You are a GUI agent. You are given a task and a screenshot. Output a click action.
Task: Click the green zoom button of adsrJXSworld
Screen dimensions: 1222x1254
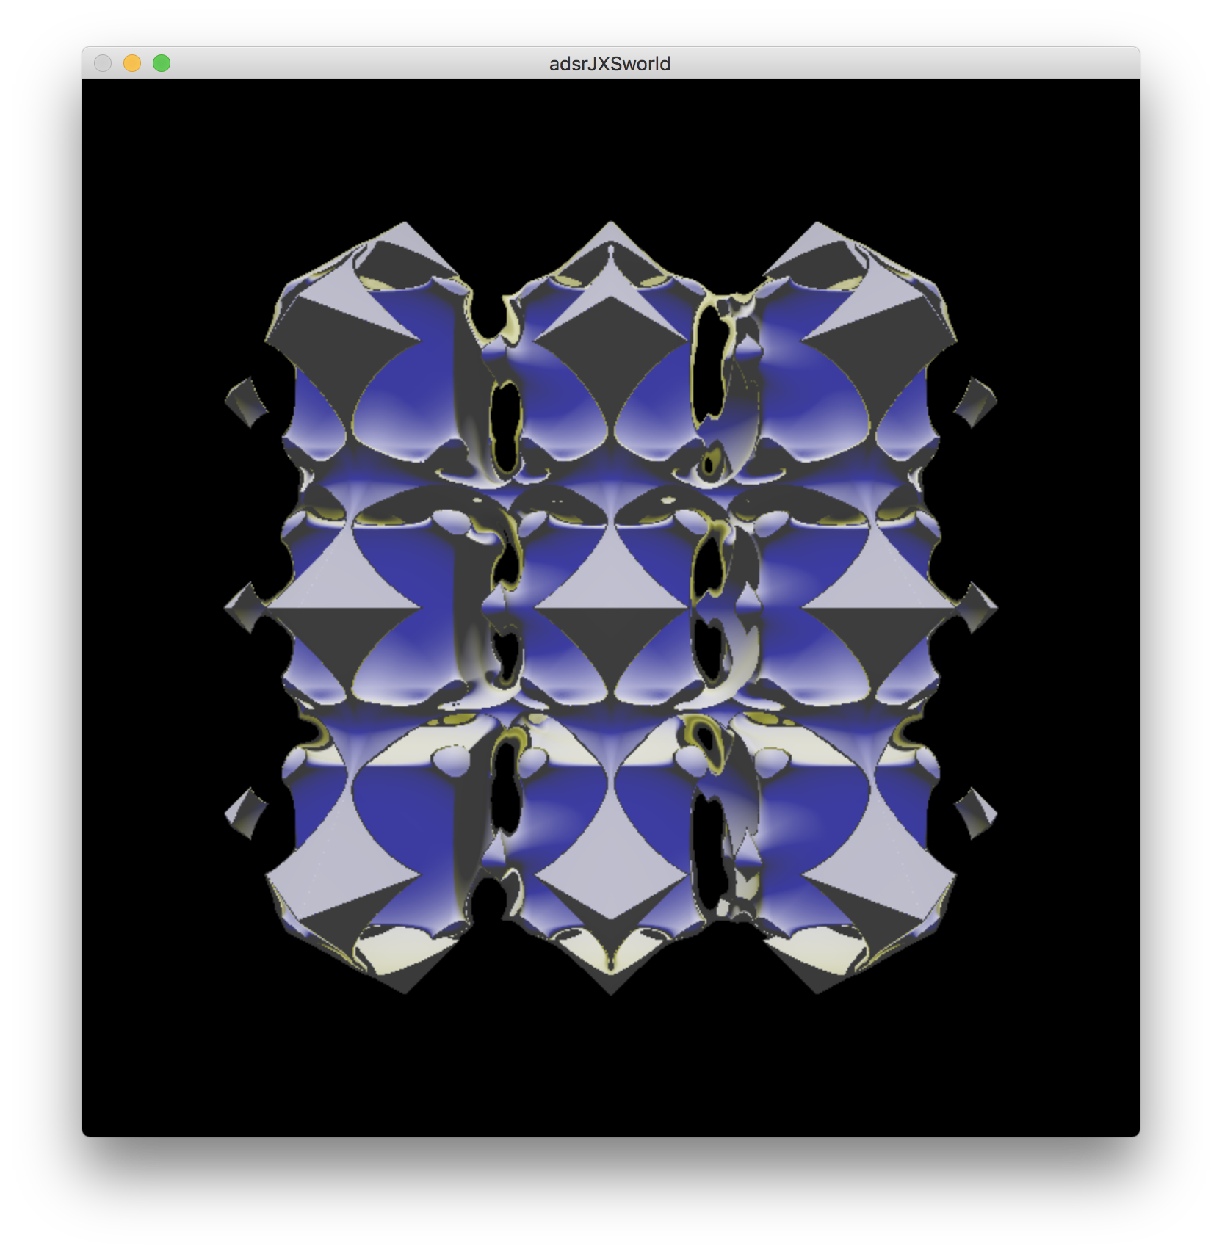[x=162, y=64]
